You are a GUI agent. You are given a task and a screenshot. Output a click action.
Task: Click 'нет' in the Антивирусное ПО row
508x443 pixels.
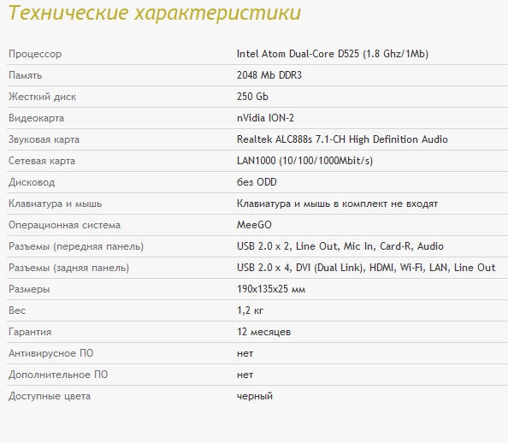[245, 353]
